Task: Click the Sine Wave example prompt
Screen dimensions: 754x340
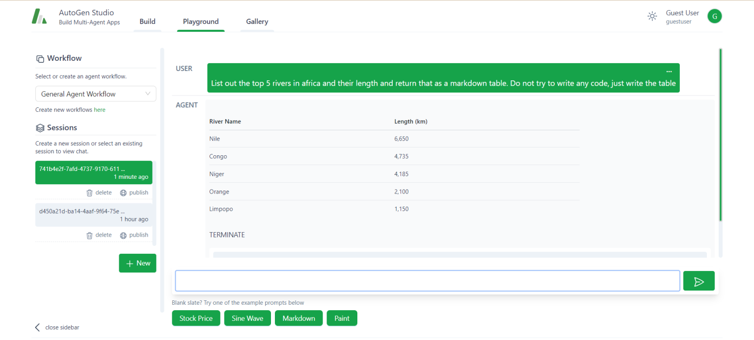Action: pyautogui.click(x=247, y=318)
